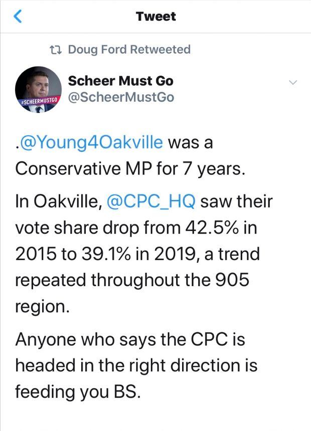This screenshot has width=311, height=431.
Task: Click the "repeated throughout the 905" line
Action: pos(131,280)
